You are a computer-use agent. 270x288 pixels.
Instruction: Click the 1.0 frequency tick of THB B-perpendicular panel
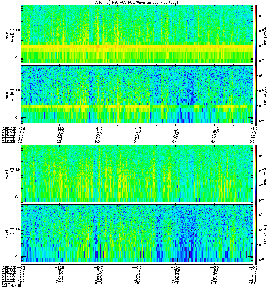18,30
